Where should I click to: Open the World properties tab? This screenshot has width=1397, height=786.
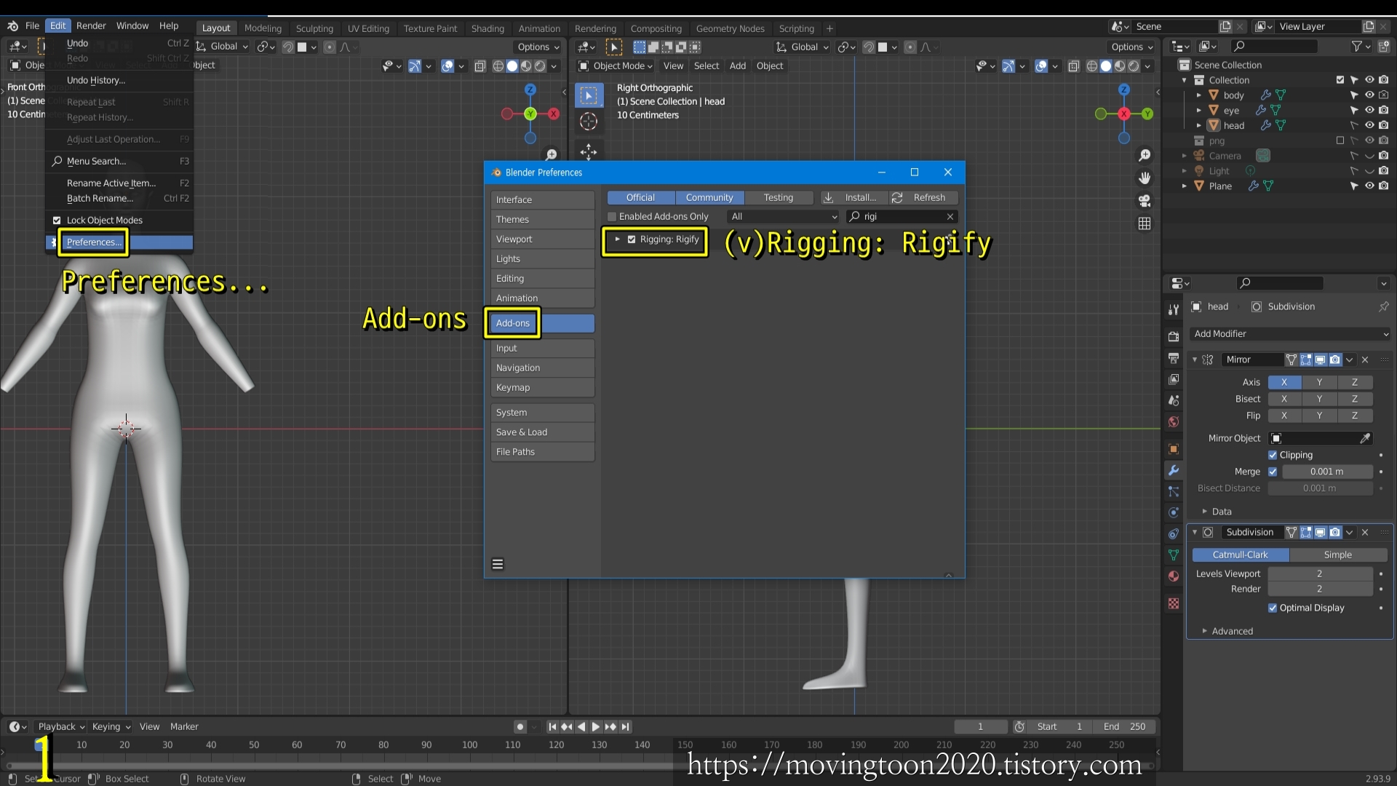(x=1173, y=421)
